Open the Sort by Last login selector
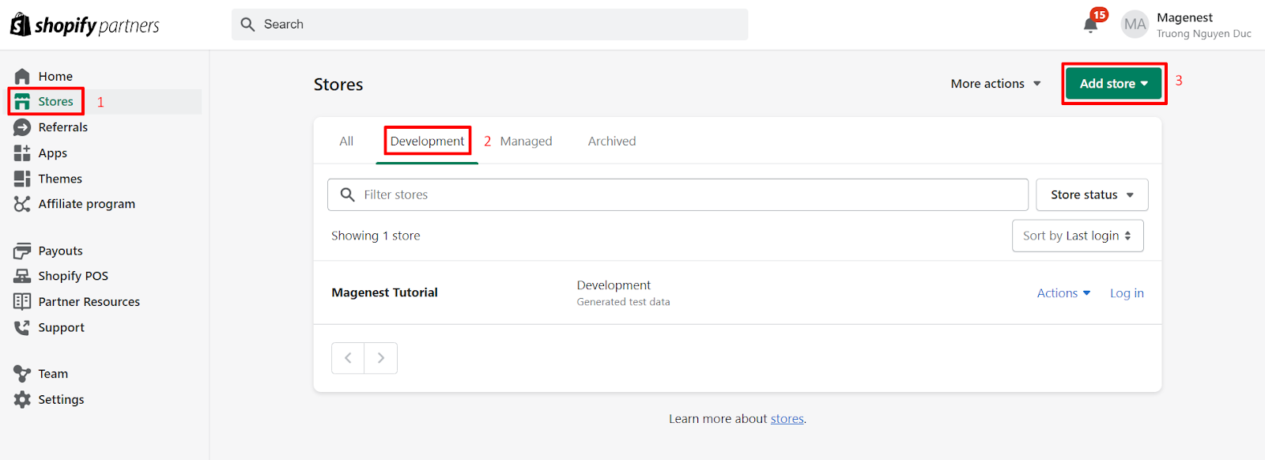1265x460 pixels. pos(1078,236)
